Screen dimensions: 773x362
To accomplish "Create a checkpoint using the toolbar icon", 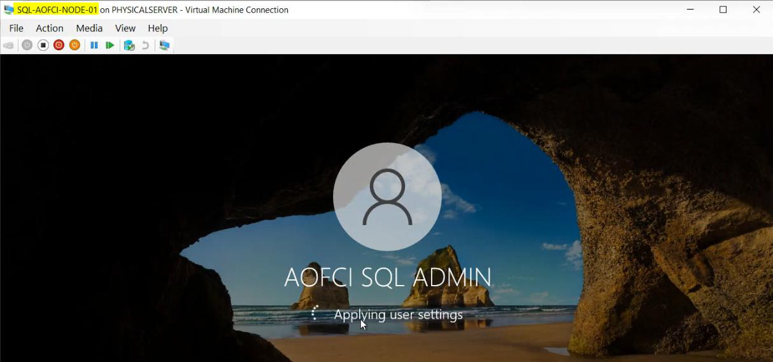I will point(129,45).
